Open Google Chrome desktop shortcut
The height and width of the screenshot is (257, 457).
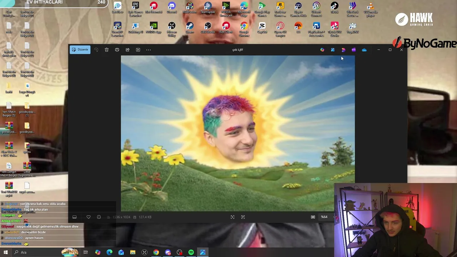[244, 29]
